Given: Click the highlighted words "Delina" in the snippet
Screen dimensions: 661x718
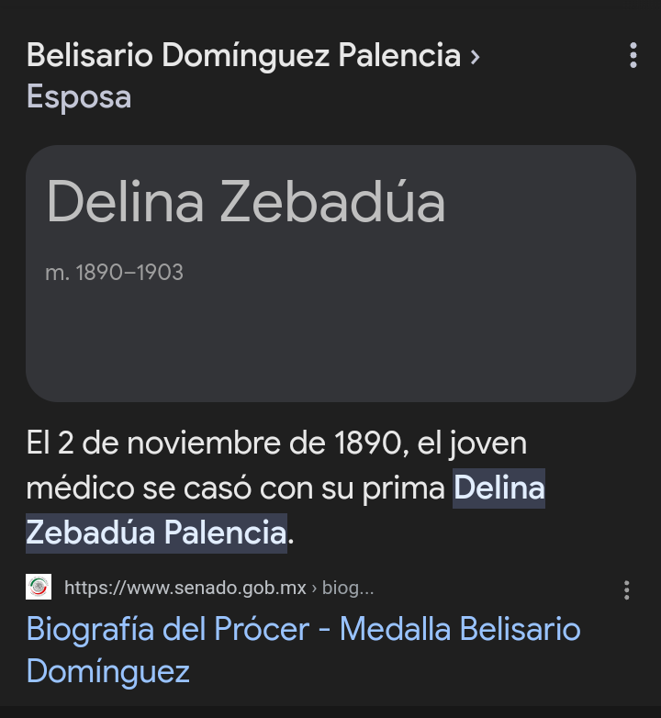Looking at the screenshot, I should [499, 488].
